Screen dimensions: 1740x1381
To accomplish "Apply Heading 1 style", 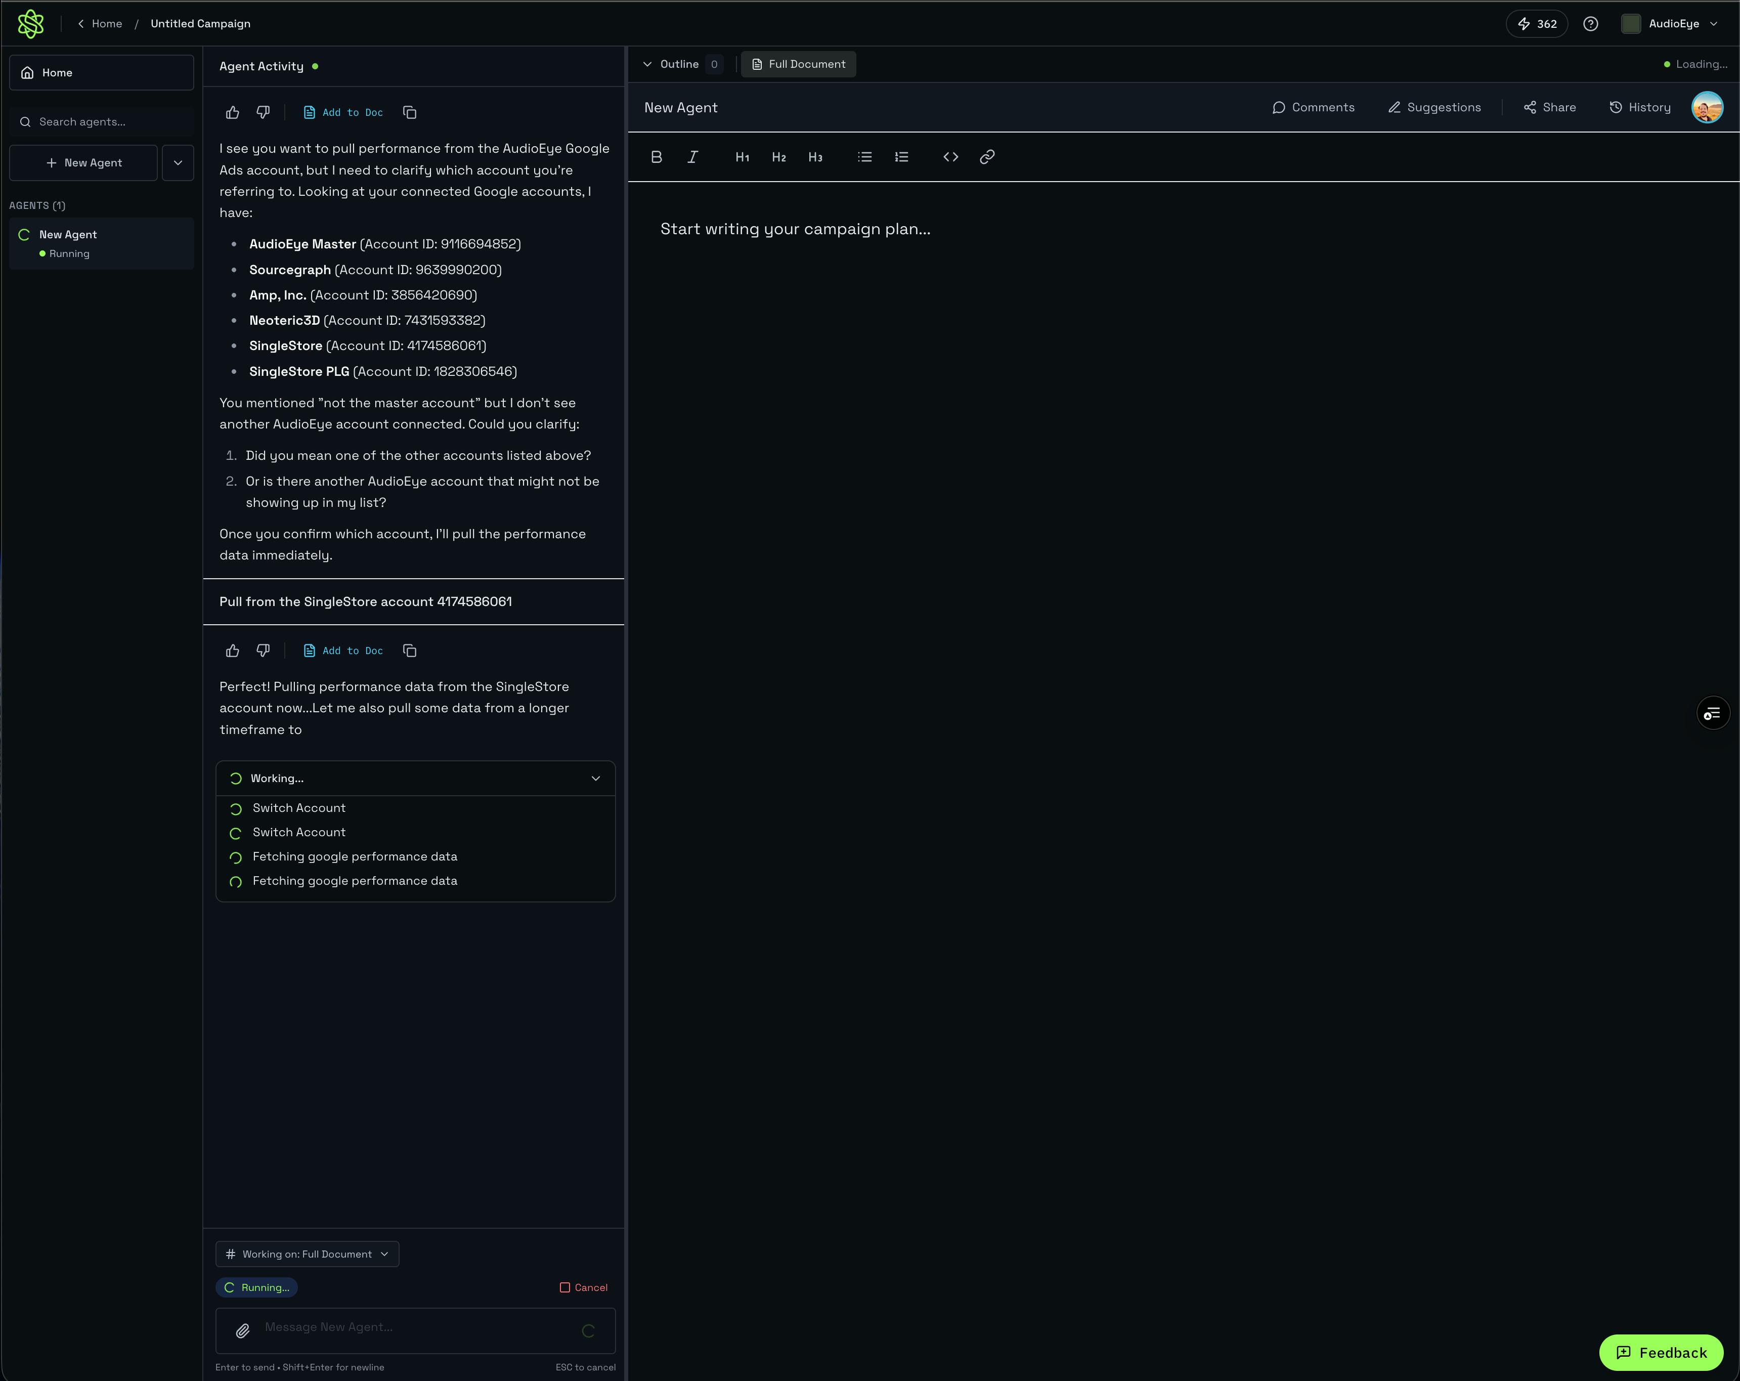I will 743,157.
